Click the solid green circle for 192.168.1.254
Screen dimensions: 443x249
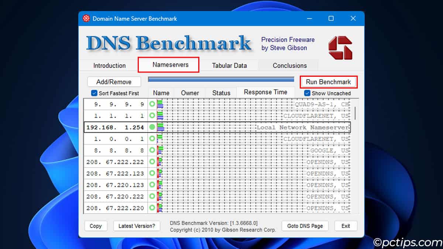tap(152, 127)
